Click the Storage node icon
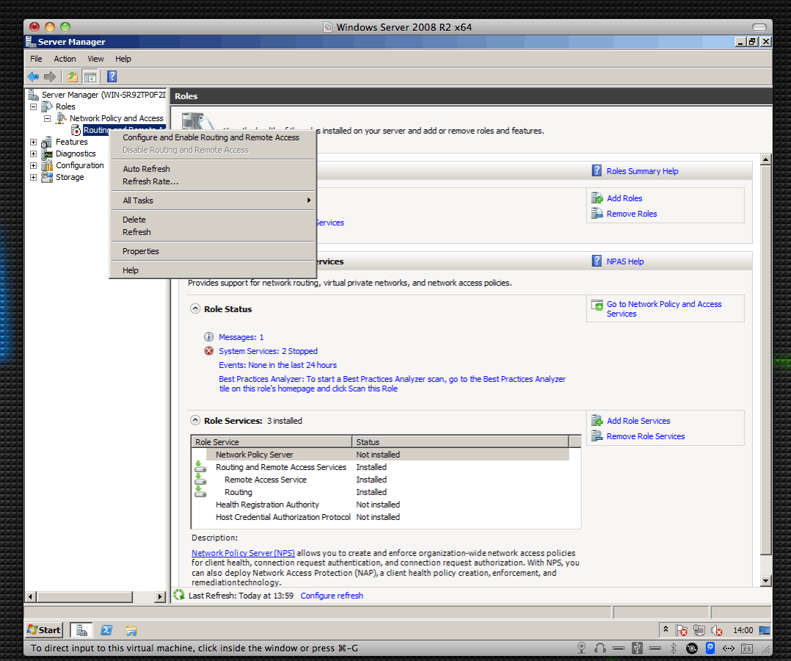This screenshot has height=661, width=791. click(47, 177)
